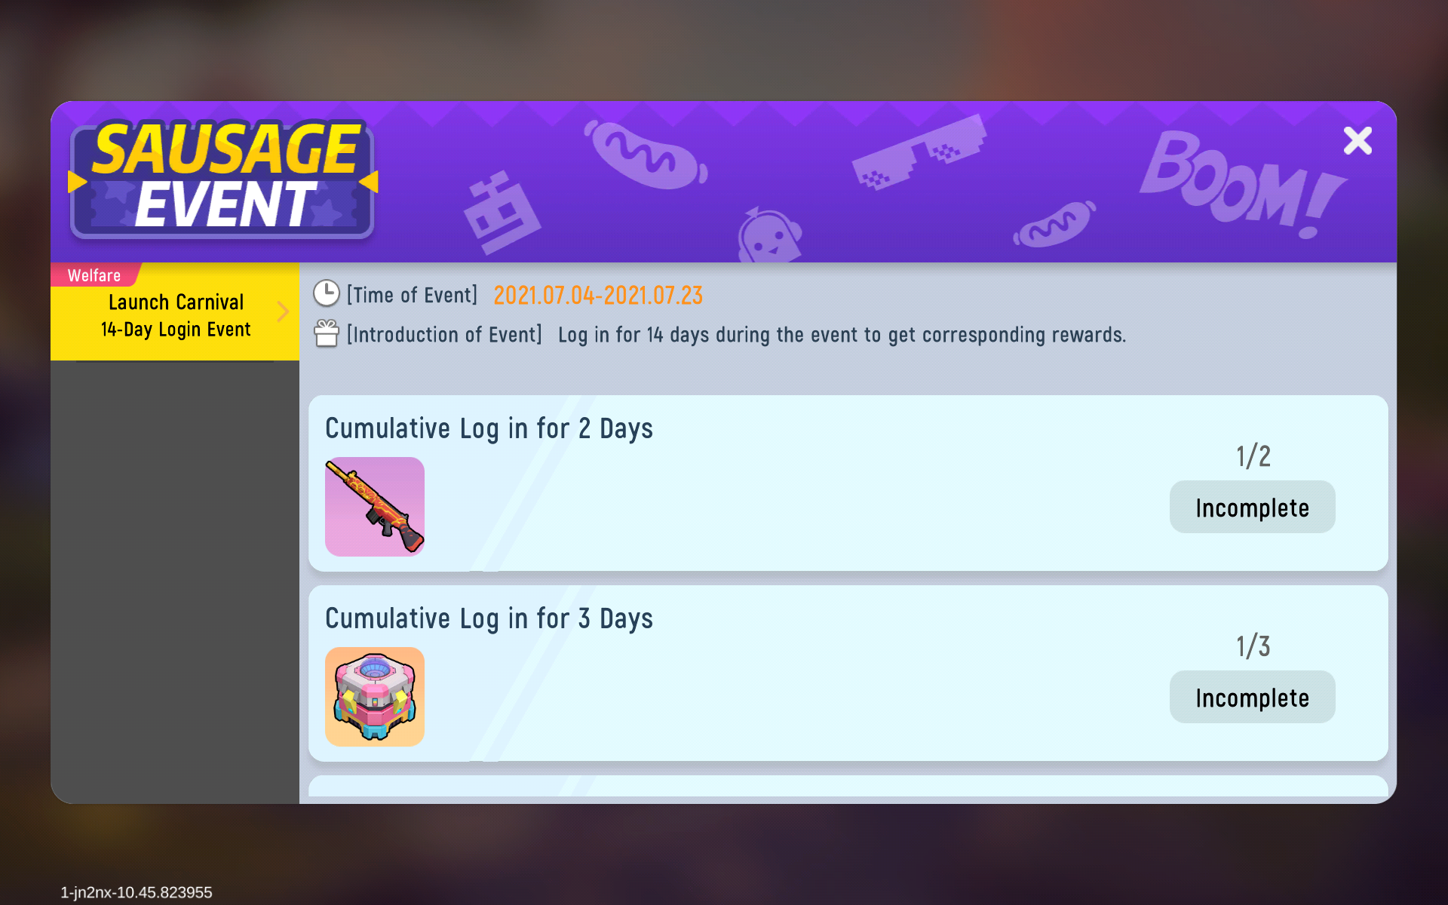Image resolution: width=1448 pixels, height=905 pixels.
Task: Open the Cumulative Log in for 3 Days card
Action: pos(848,673)
